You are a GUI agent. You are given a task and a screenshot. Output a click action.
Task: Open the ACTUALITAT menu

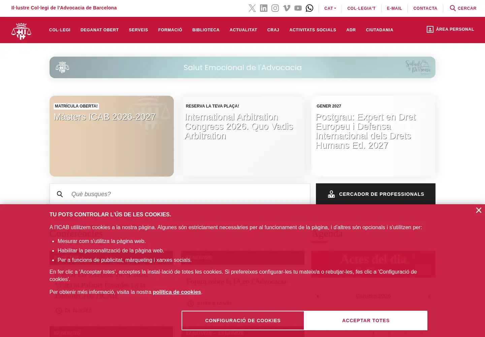pyautogui.click(x=243, y=30)
